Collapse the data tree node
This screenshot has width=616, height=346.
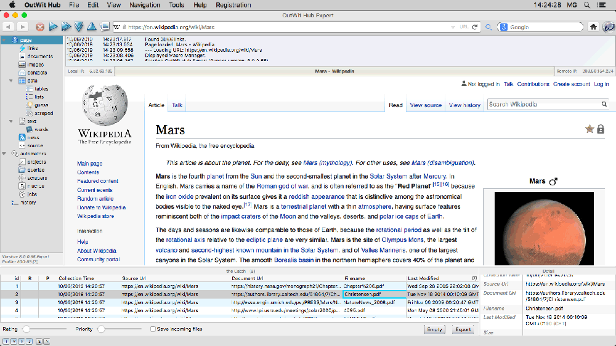tap(11, 81)
